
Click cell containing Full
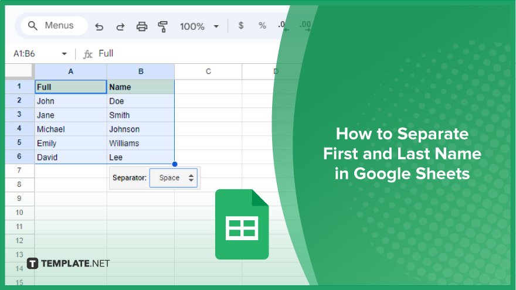[x=71, y=87]
